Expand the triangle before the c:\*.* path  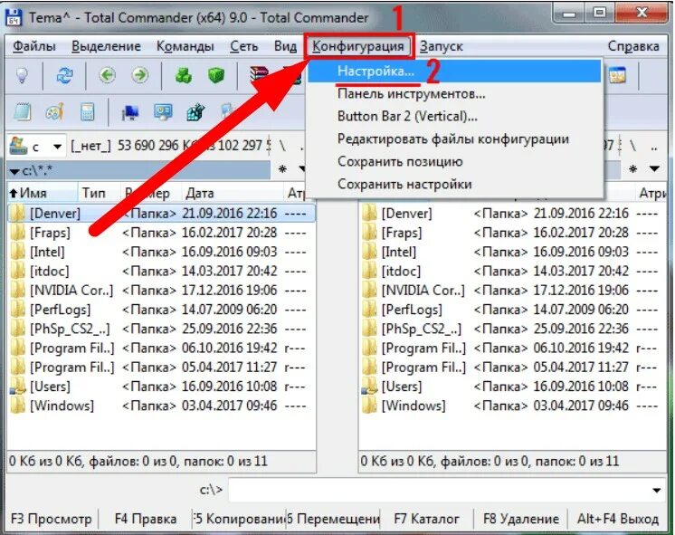[14, 172]
